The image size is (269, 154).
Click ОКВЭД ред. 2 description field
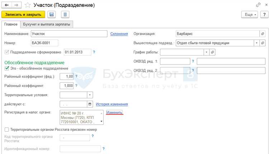click(231, 71)
